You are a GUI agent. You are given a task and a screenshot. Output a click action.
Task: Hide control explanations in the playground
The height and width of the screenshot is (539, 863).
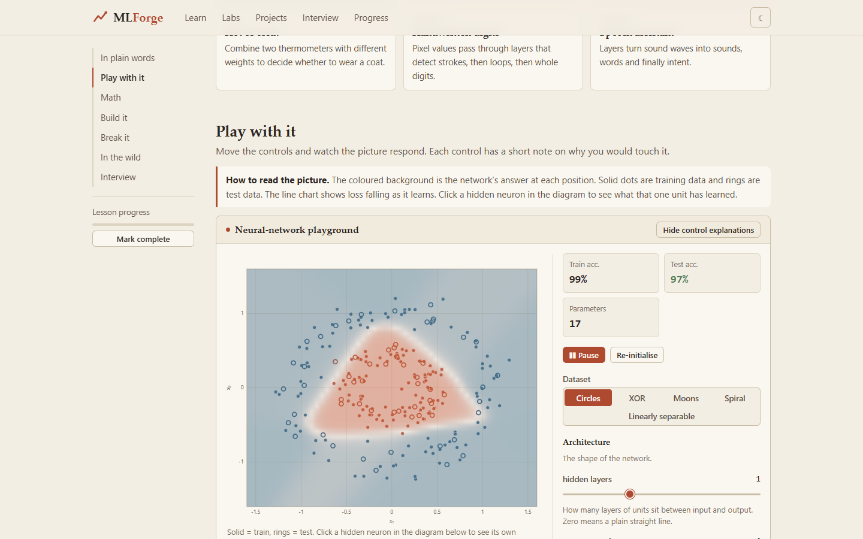708,230
